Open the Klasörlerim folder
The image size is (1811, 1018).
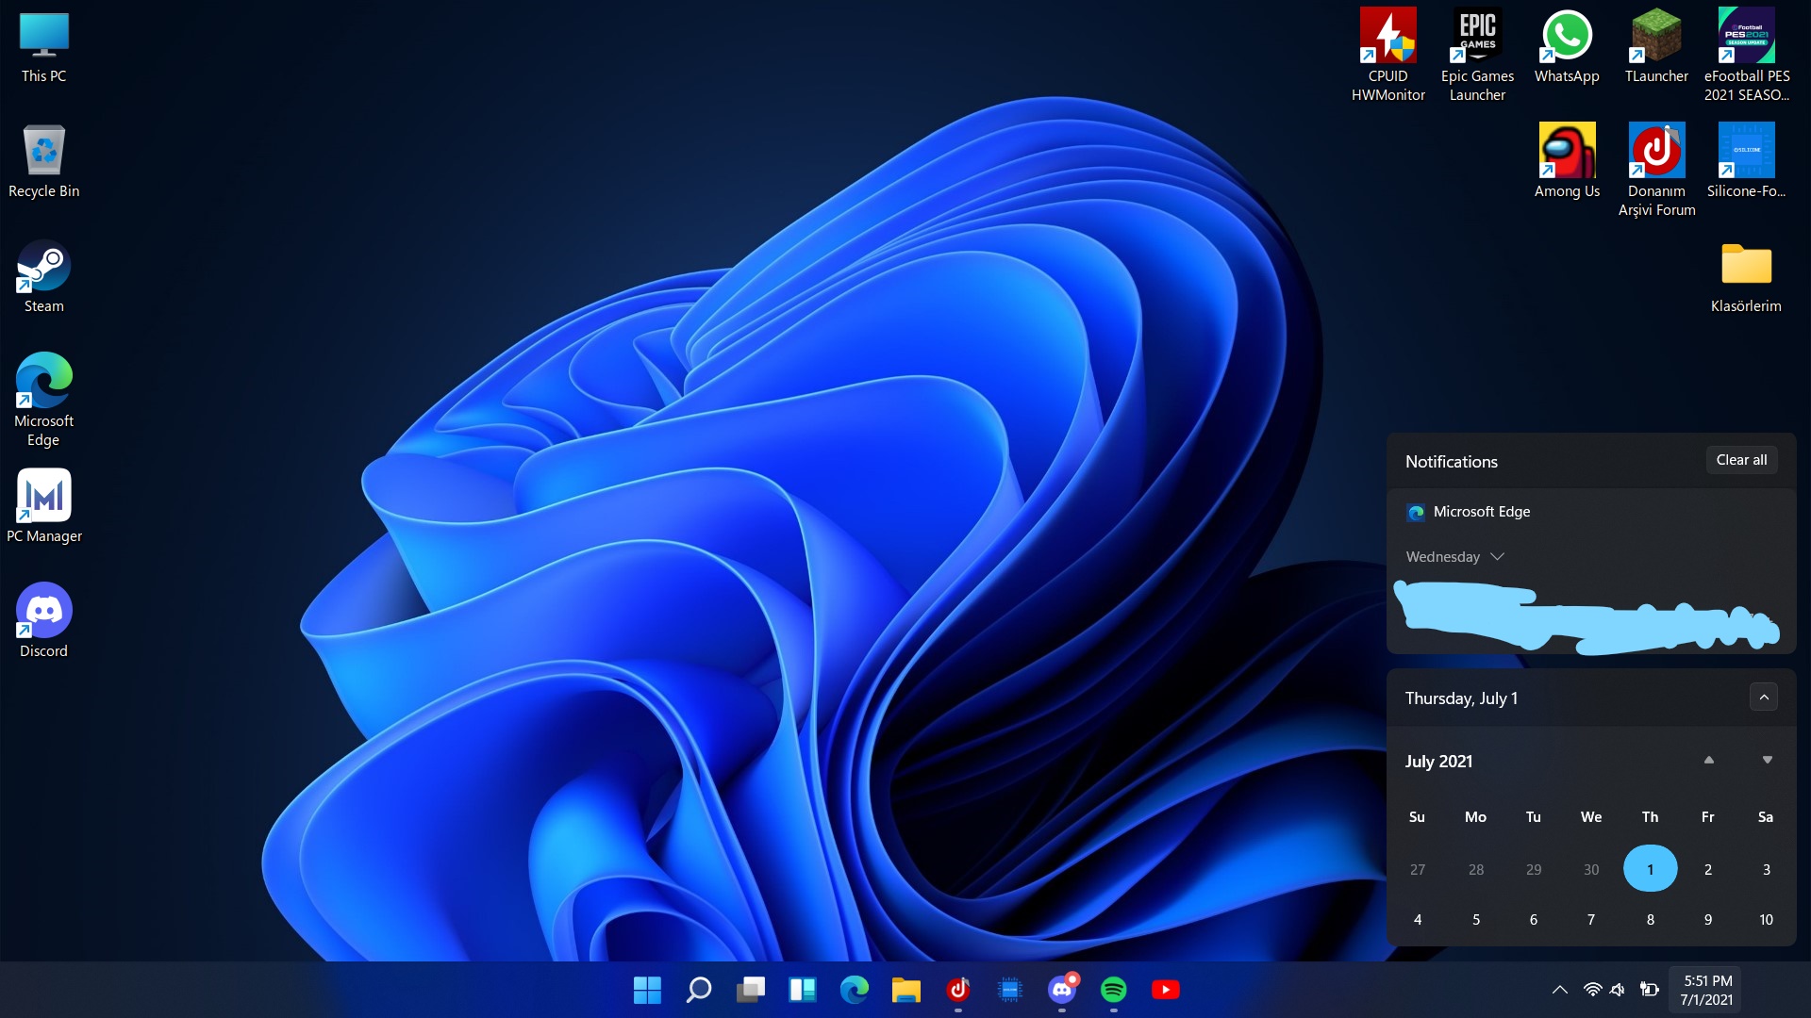(x=1747, y=277)
